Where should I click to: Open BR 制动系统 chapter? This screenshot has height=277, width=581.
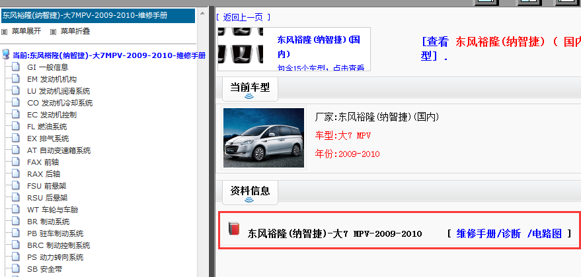(x=48, y=222)
